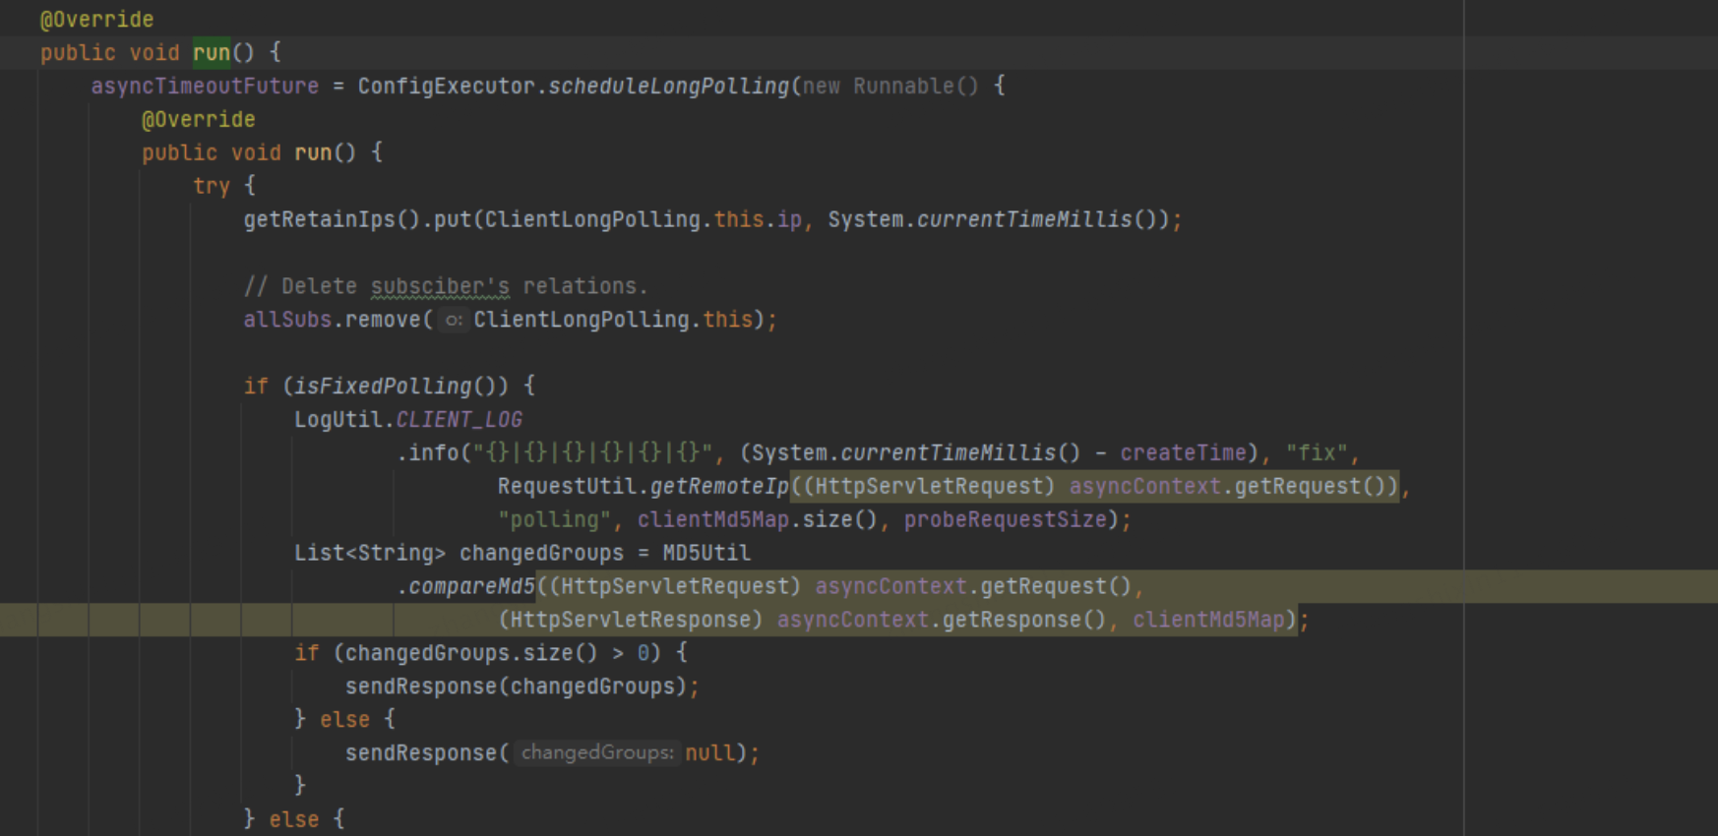Click the (HttpServletResponse) cast
Image resolution: width=1718 pixels, height=836 pixels.
point(631,621)
